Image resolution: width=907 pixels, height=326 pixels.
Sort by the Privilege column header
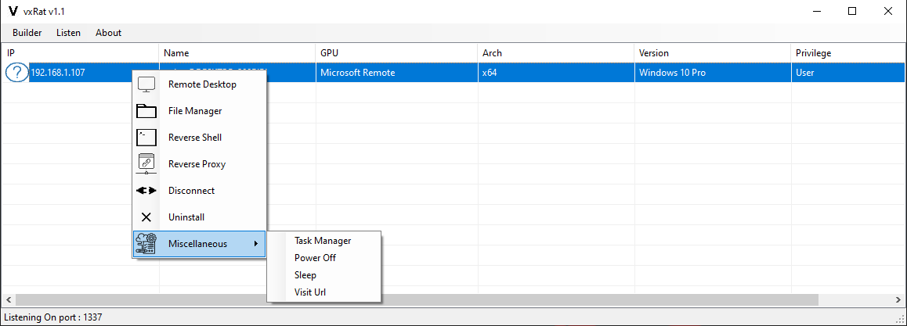pyautogui.click(x=848, y=52)
